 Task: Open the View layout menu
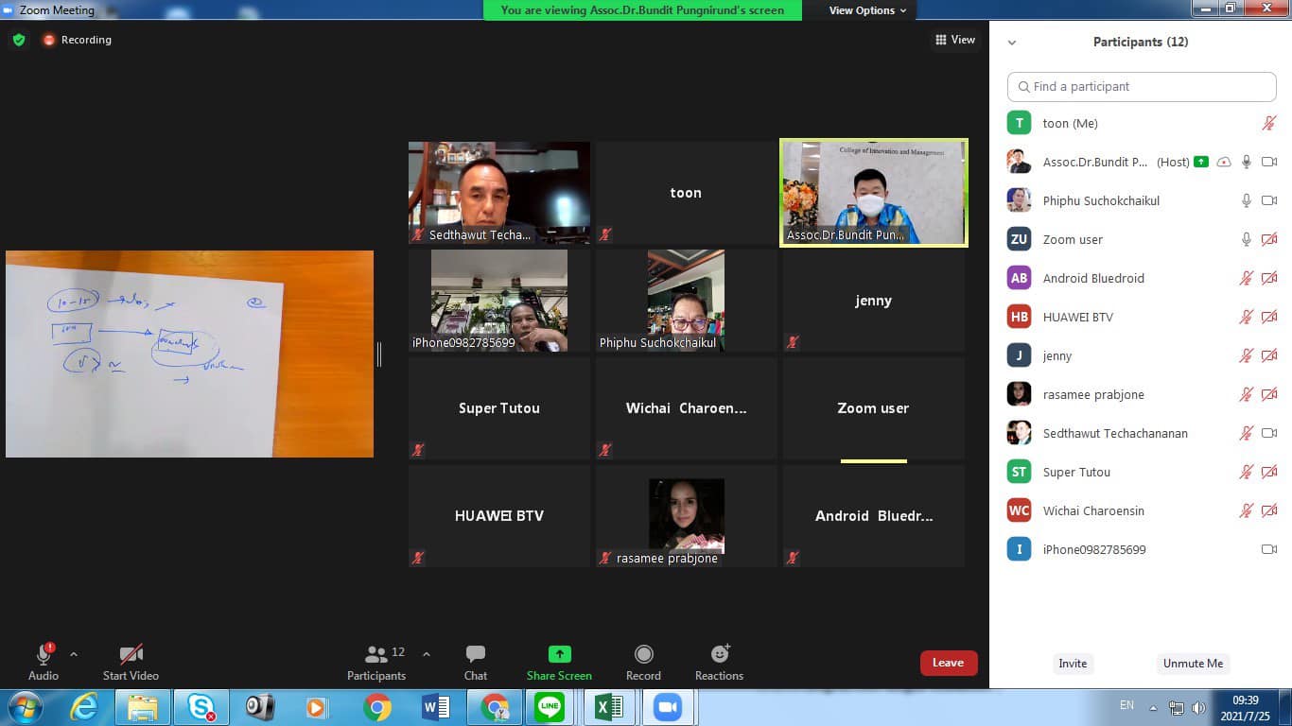pyautogui.click(x=955, y=40)
